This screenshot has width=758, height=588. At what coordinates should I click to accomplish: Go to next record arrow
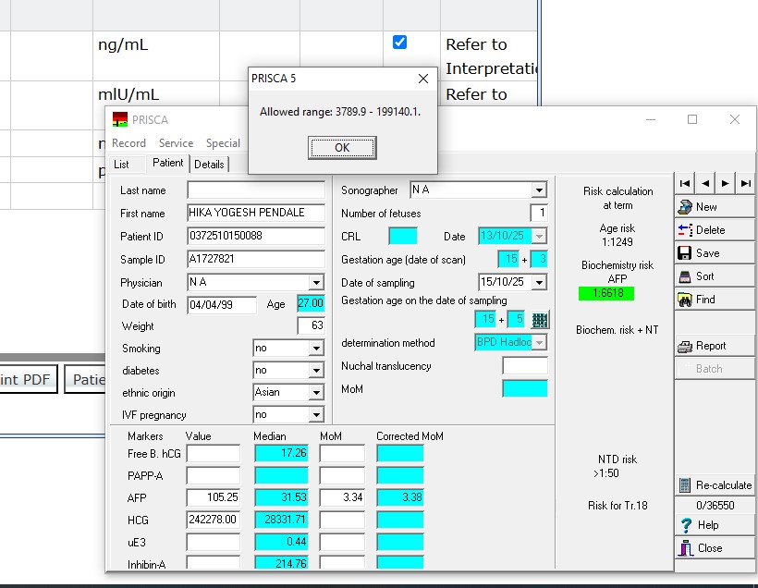point(726,184)
